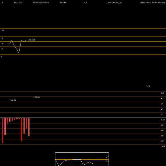The height and width of the screenshot is (166, 166).
Task: Click the '(5,5' parameter text in header
Action: click(85, 3)
